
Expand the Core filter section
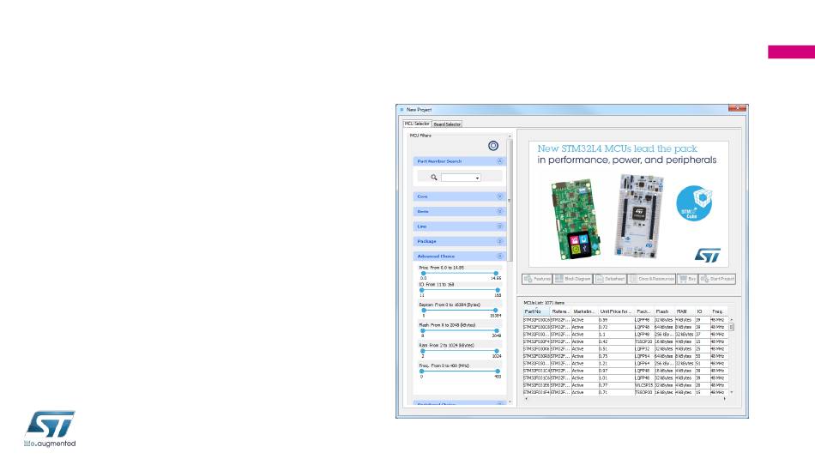tap(500, 196)
